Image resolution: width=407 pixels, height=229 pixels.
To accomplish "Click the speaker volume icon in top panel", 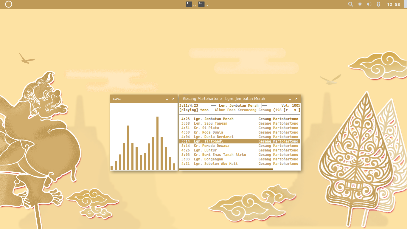I will pos(369,4).
